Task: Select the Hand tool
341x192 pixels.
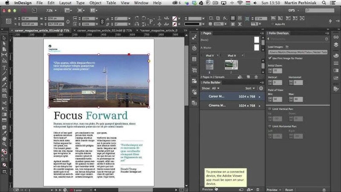Action: coord(4,138)
